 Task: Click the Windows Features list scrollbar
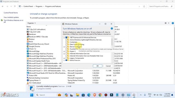(x=112, y=42)
